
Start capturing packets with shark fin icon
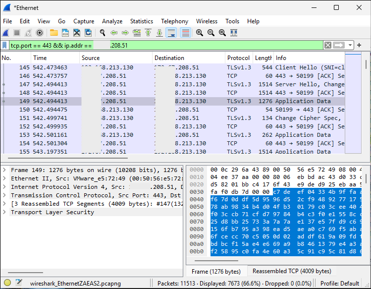[x=5, y=33]
